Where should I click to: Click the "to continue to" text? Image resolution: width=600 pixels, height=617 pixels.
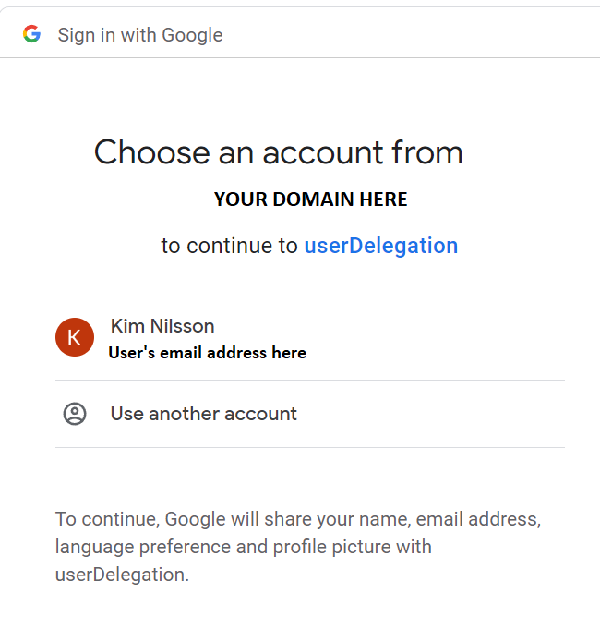click(230, 246)
